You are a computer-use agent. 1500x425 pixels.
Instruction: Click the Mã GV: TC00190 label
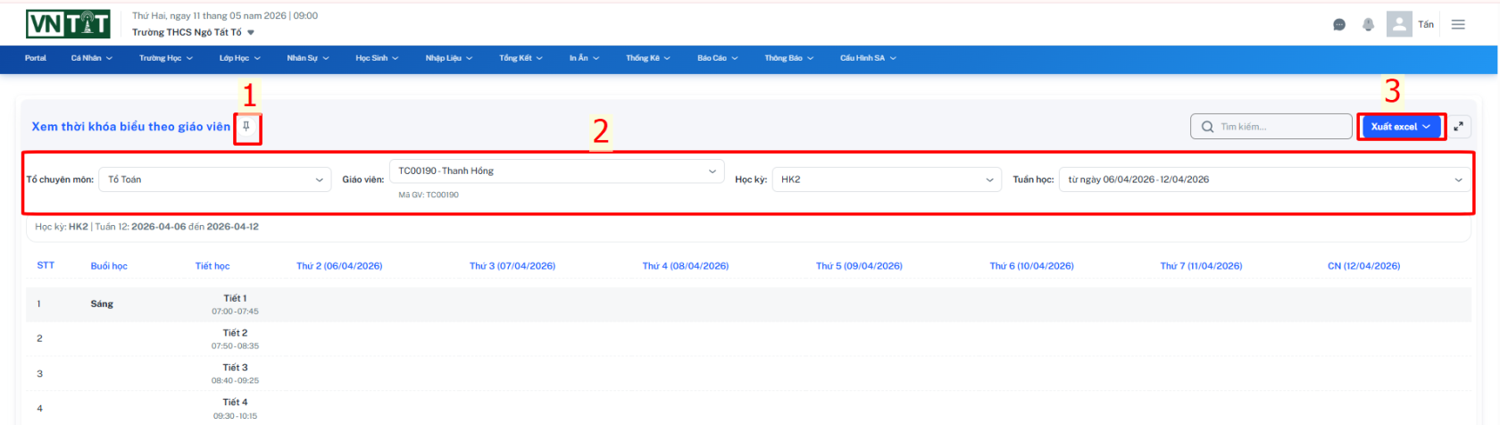pos(429,195)
